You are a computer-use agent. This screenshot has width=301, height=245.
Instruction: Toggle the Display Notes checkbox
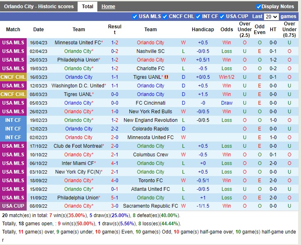point(259,7)
